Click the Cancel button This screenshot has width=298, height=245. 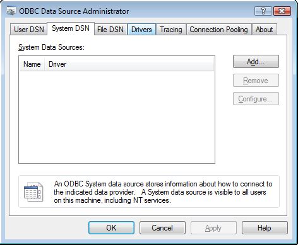[162, 228]
